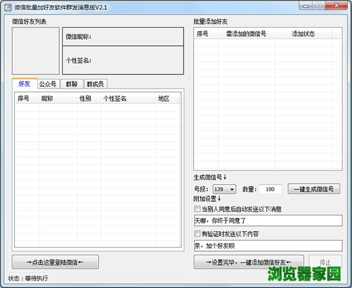
Task: Click the 序号 column header in friends list
Action: (x=27, y=99)
